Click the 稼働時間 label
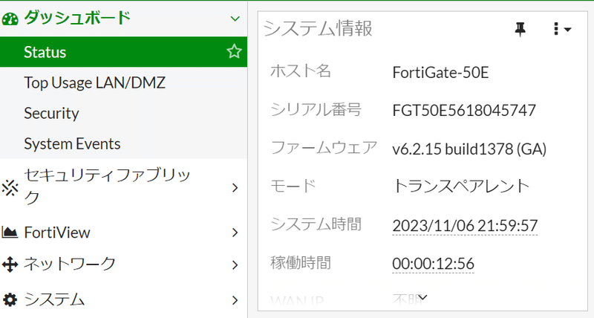 (301, 263)
